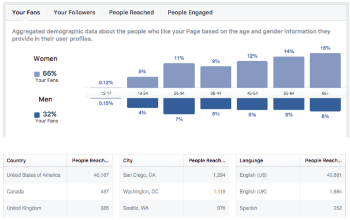Click the light blue Women legend swatch
The height and width of the screenshot is (220, 350).
[37, 74]
